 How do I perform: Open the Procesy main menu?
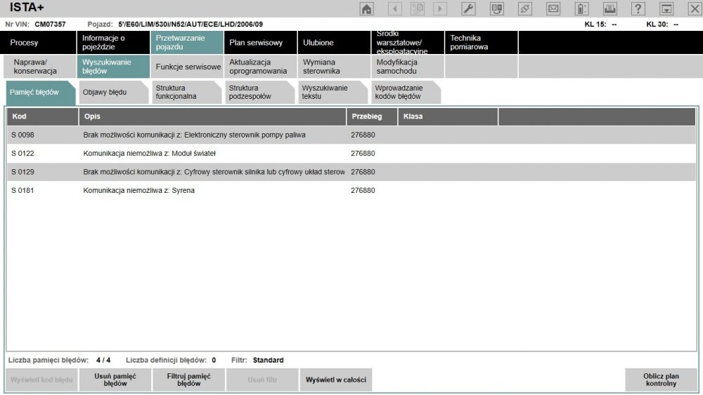point(39,43)
